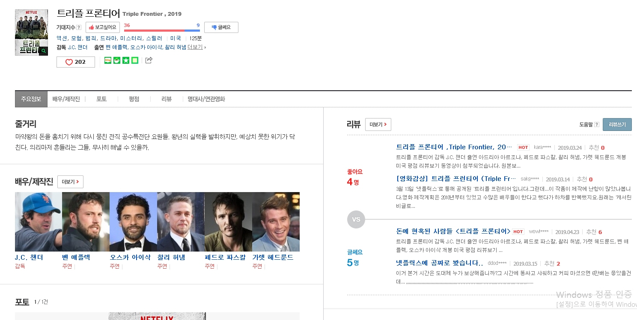Open the 명대사/연관영화 tab

tap(206, 99)
